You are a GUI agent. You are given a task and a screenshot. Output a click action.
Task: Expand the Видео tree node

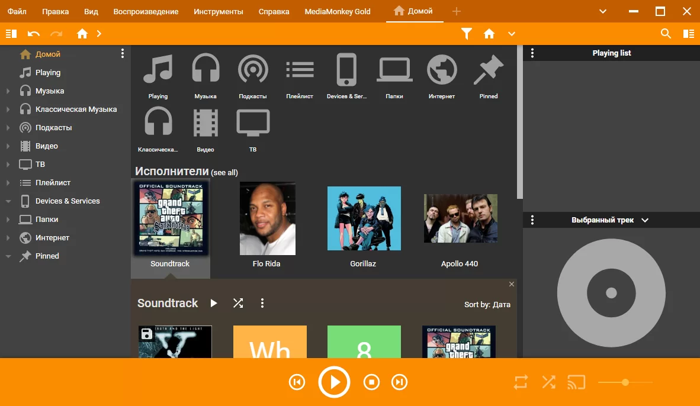tap(8, 146)
